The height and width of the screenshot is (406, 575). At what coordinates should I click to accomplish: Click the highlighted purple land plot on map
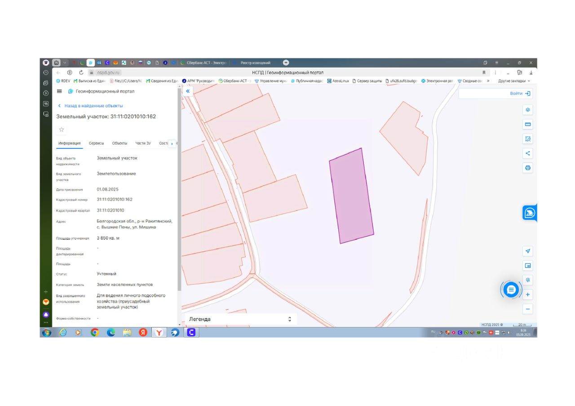[351, 196]
